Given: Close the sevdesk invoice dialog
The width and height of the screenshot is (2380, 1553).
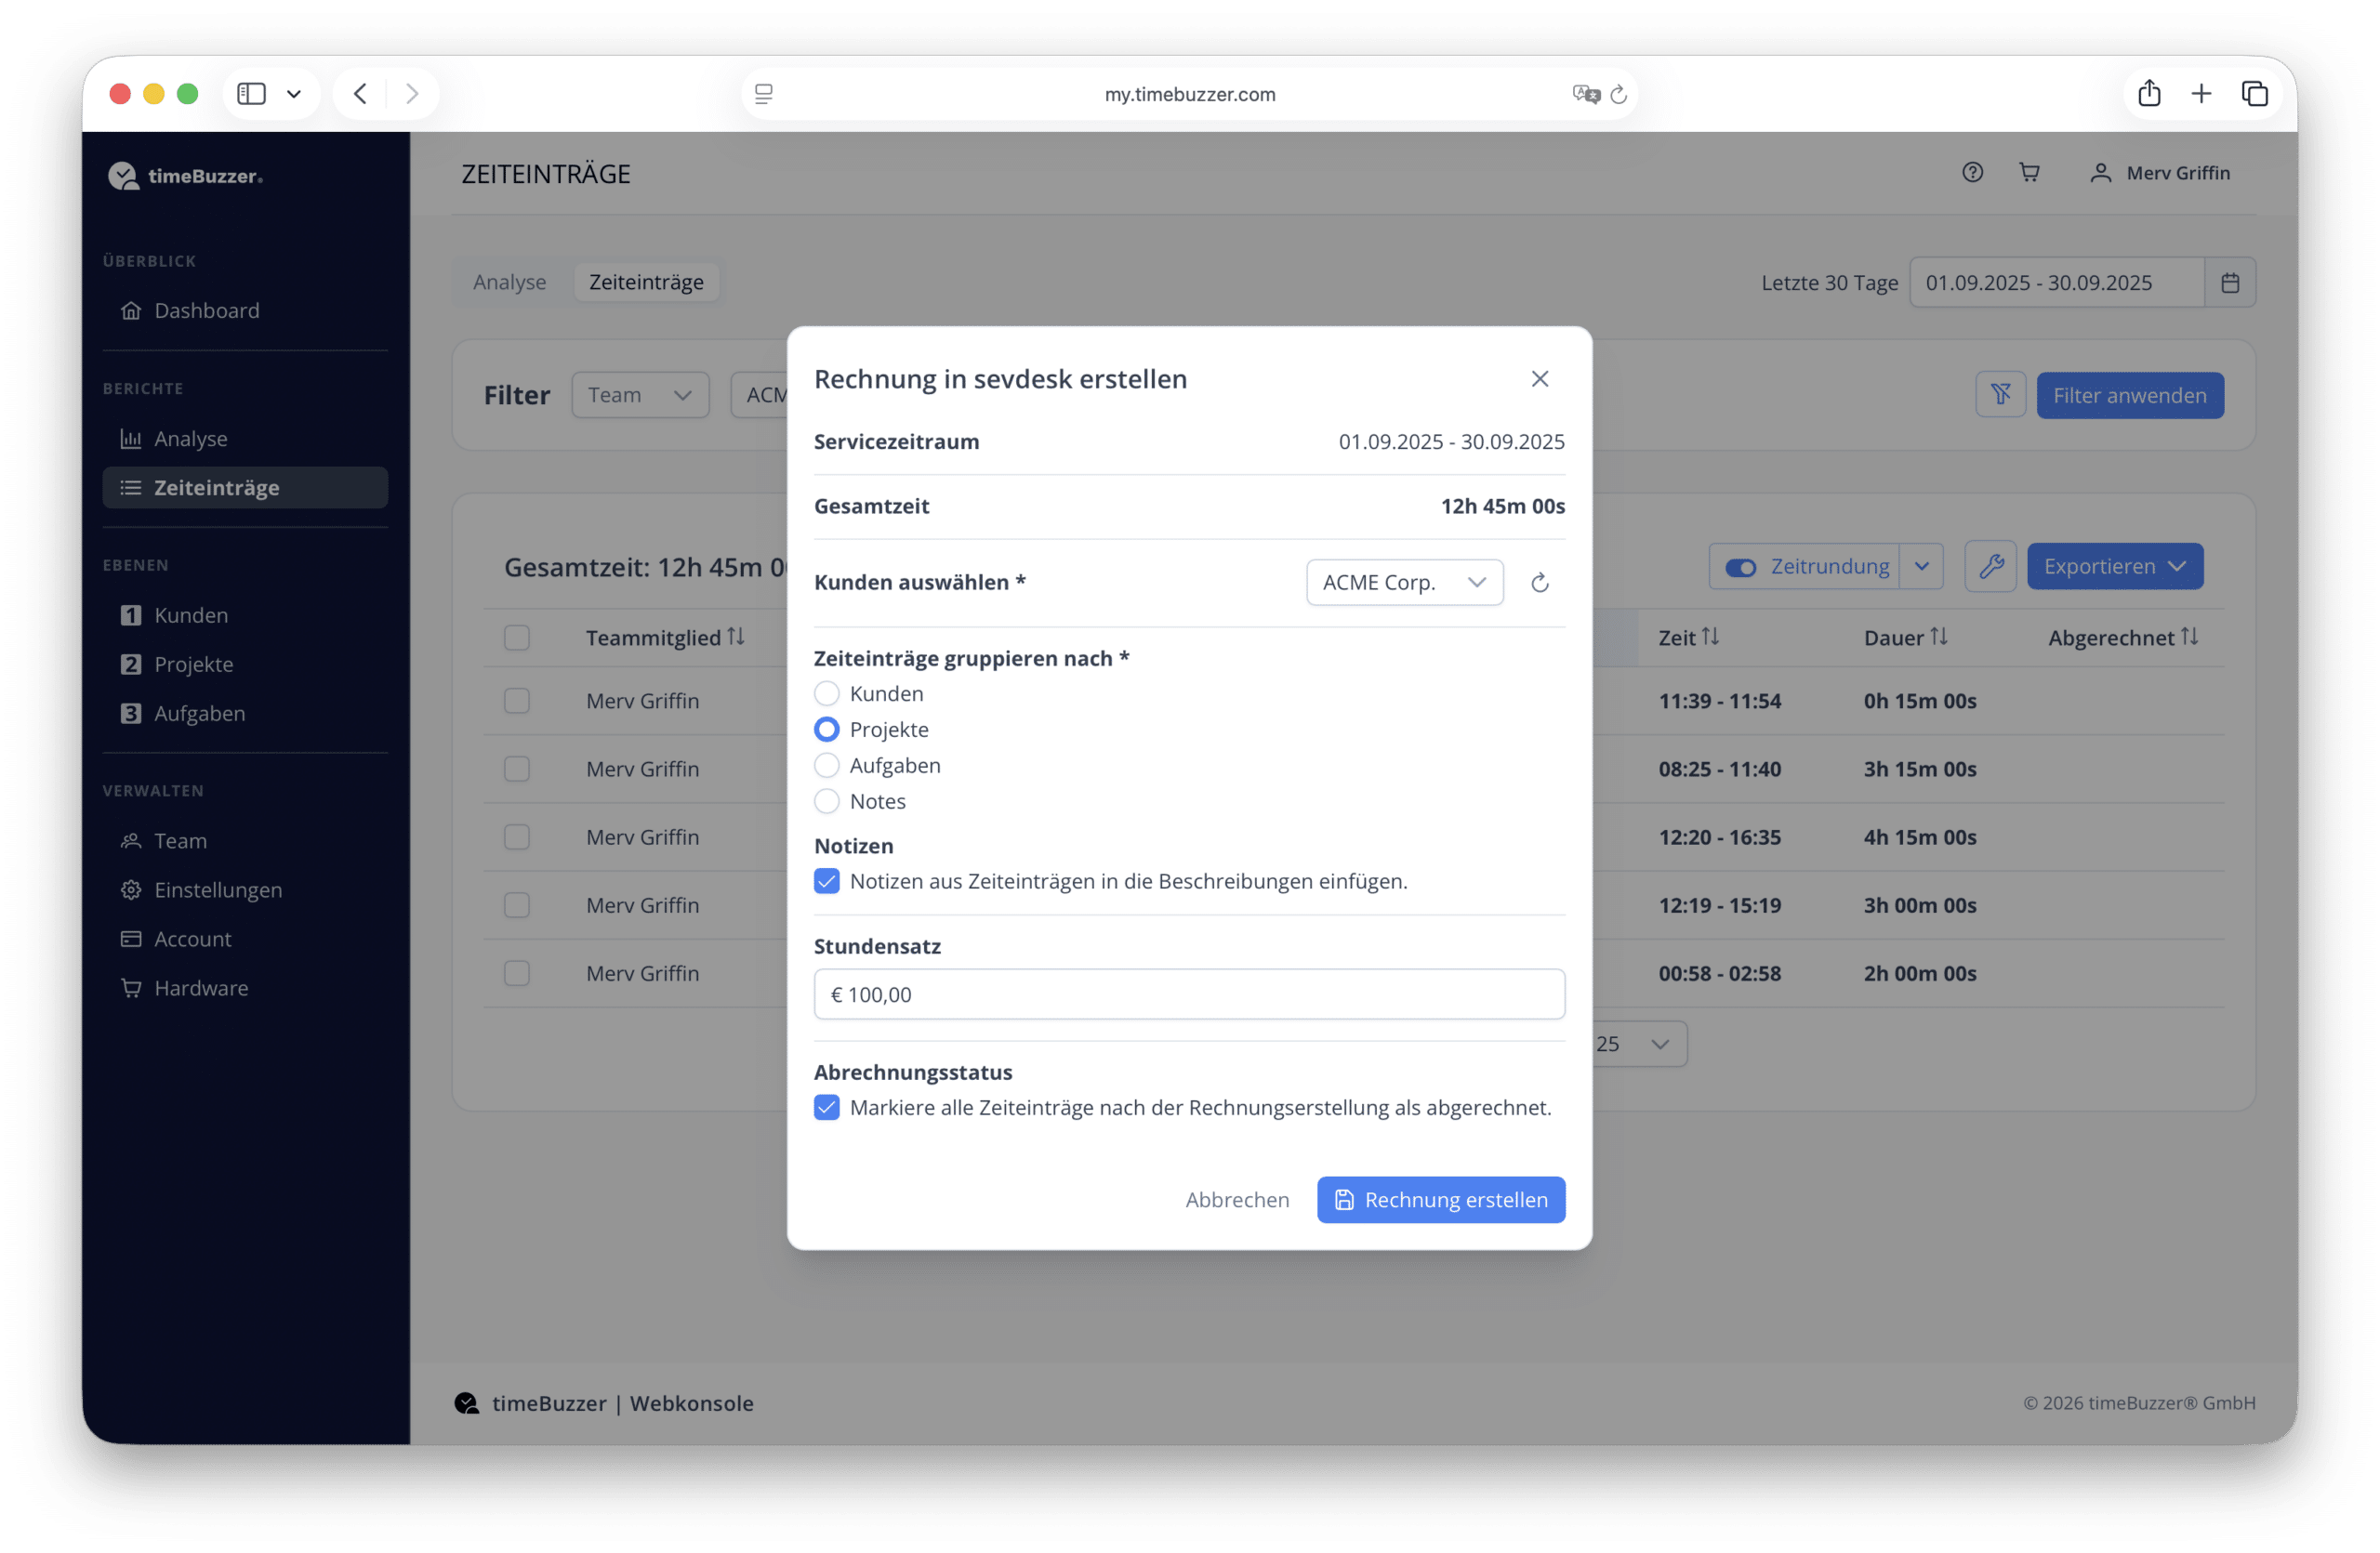Looking at the screenshot, I should tap(1539, 379).
